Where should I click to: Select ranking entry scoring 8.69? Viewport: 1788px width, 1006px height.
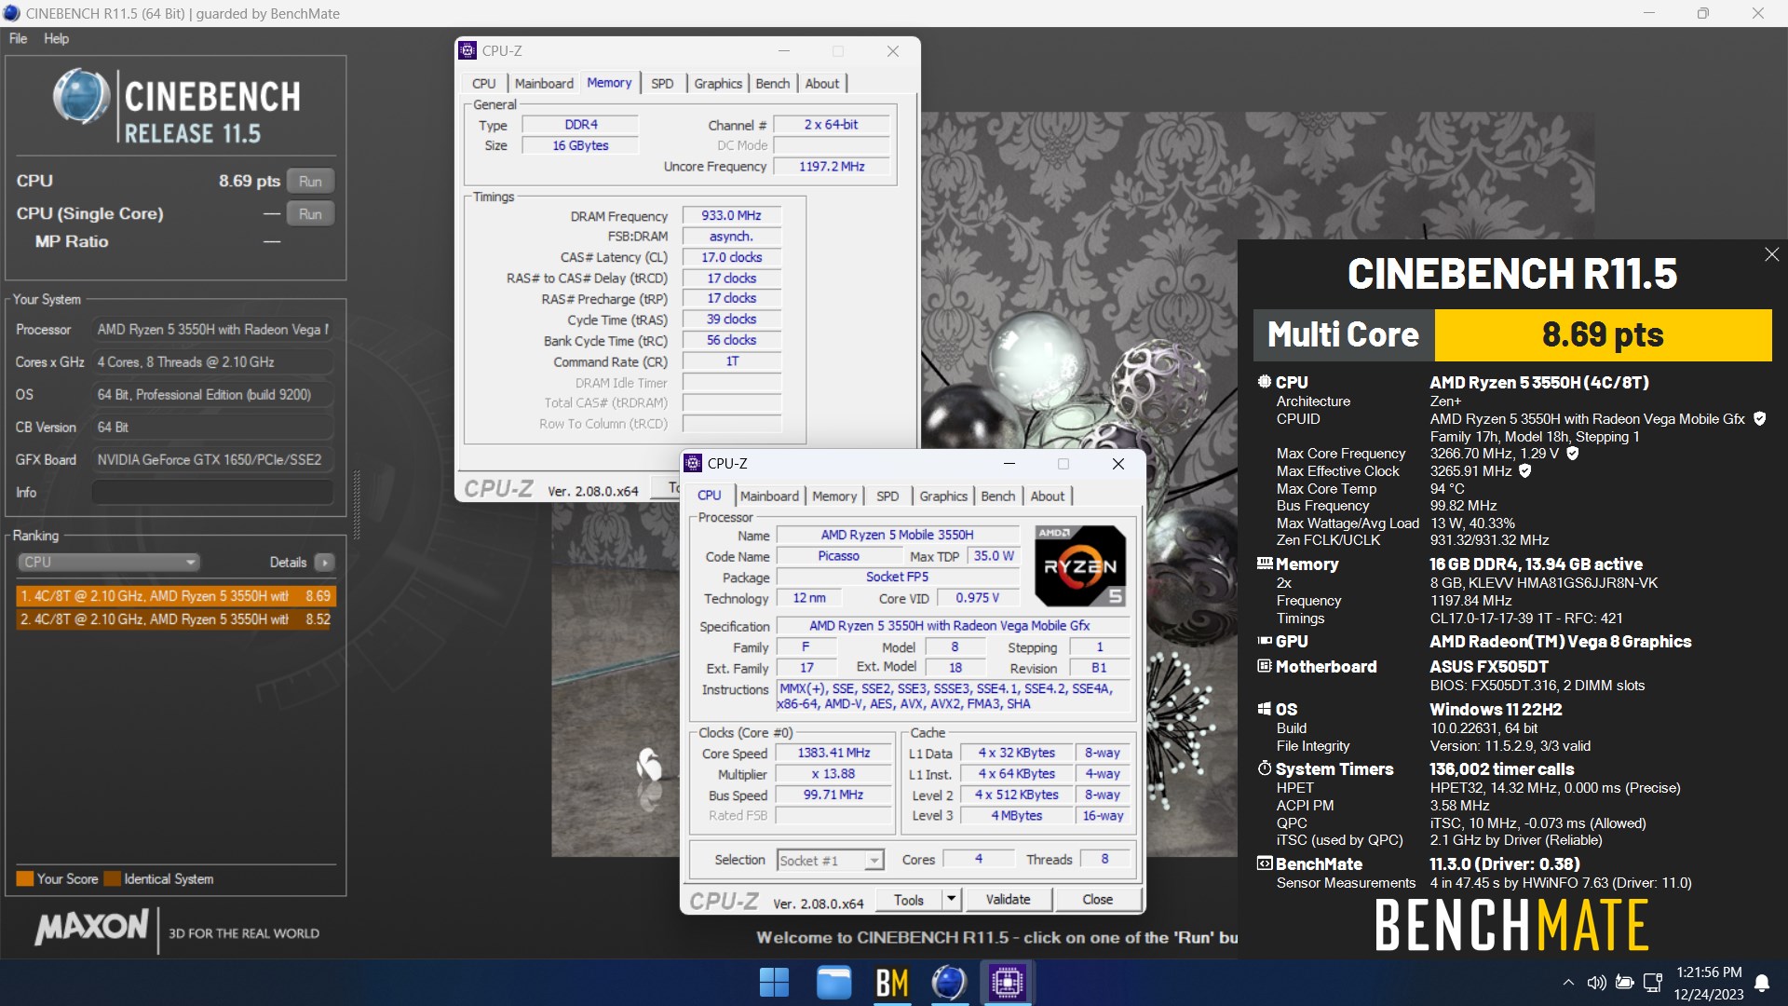point(175,596)
